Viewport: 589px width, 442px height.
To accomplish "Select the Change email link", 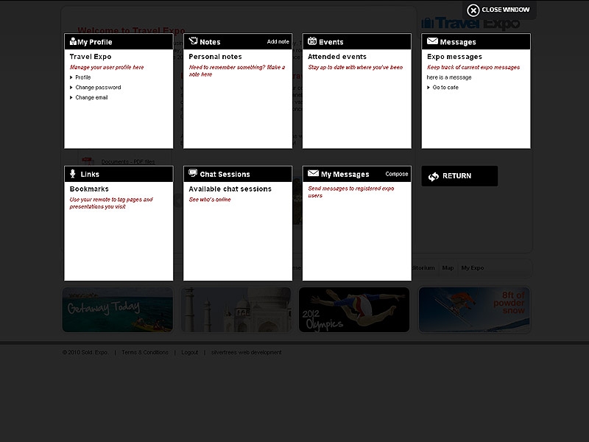I will 91,97.
